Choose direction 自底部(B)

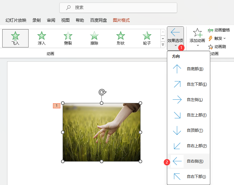pos(188,69)
